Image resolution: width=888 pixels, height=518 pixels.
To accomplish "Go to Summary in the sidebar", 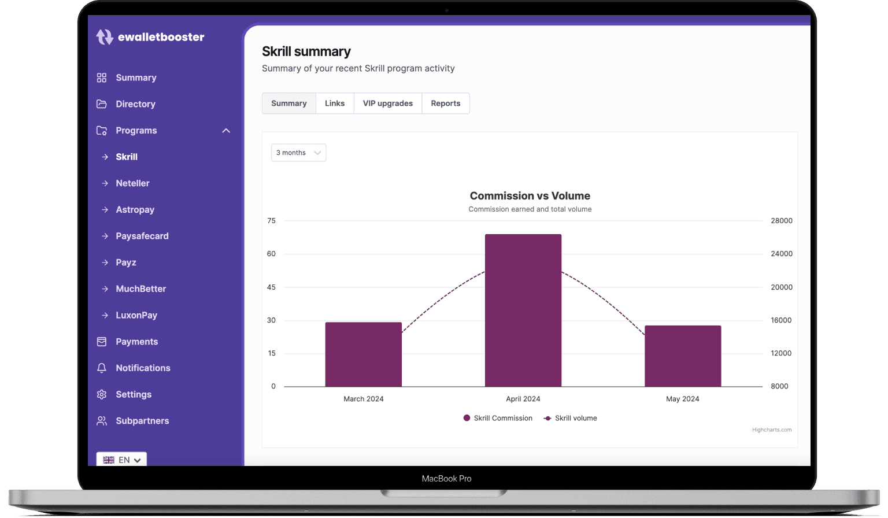I will (136, 77).
